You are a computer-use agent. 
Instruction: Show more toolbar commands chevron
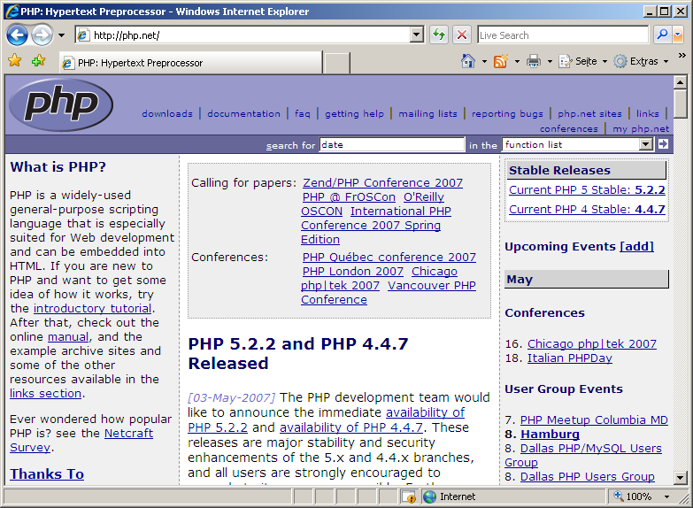pos(682,55)
